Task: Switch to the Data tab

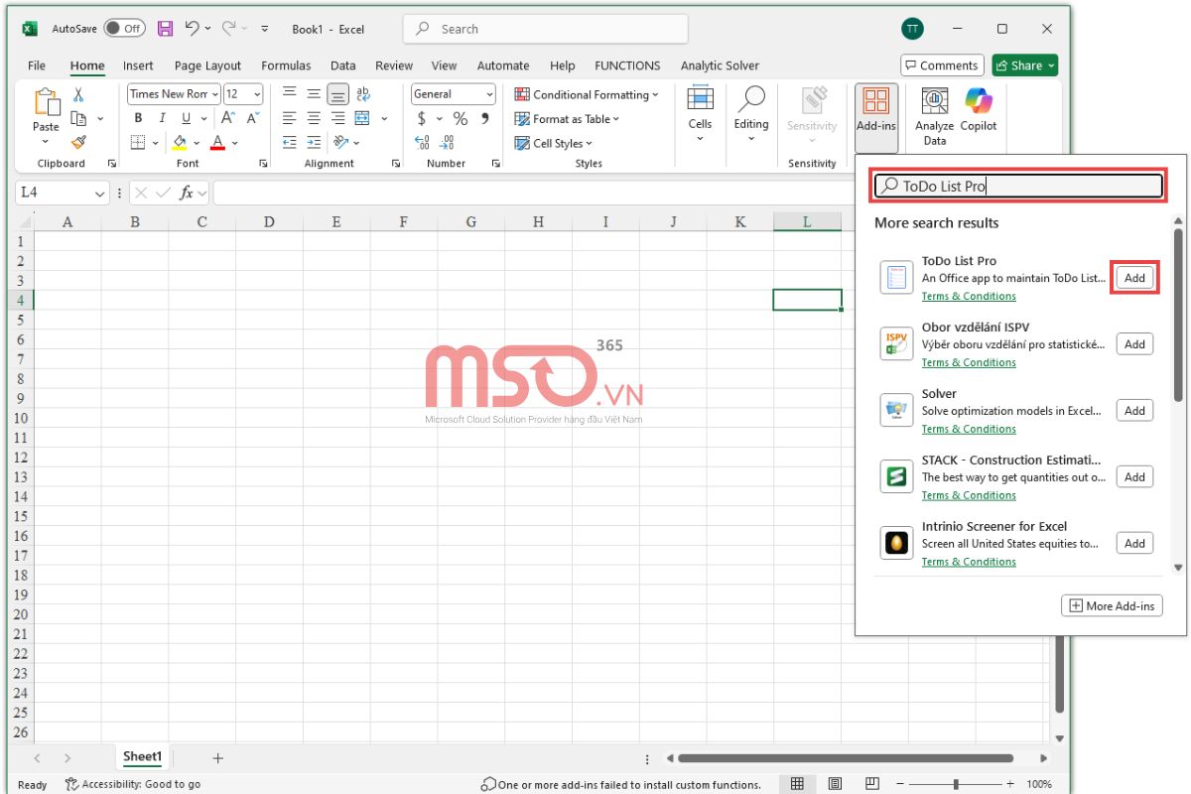Action: tap(343, 66)
